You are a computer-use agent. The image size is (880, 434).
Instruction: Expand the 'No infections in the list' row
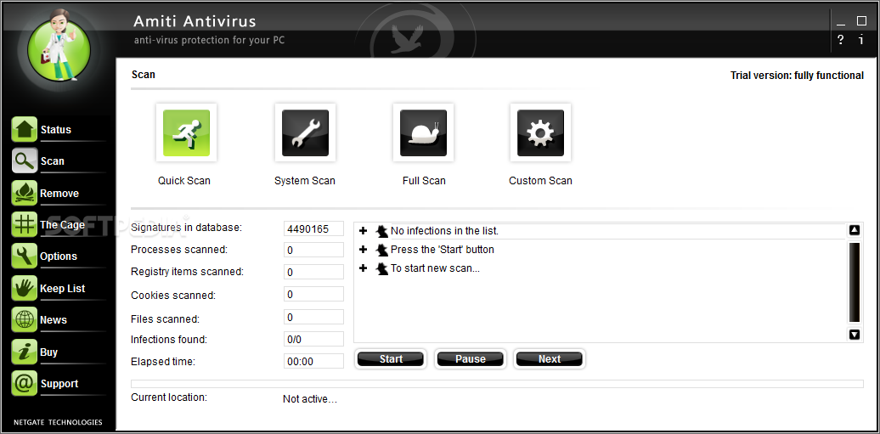click(x=363, y=231)
